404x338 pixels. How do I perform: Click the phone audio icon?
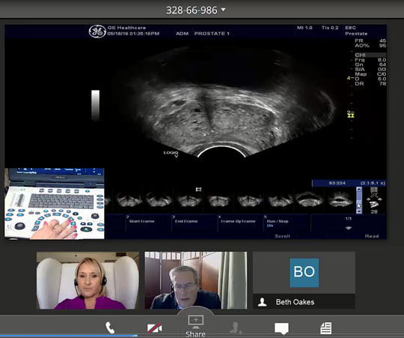coord(110,328)
